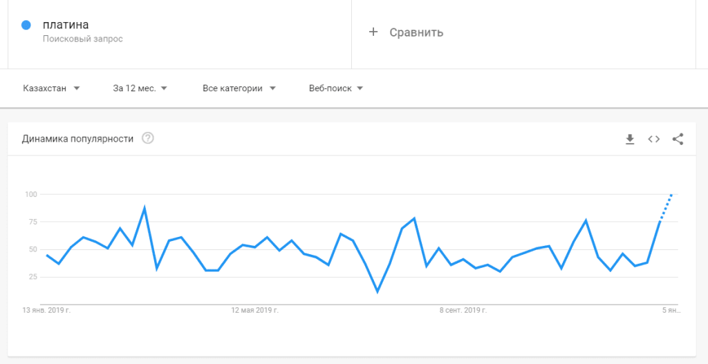Click the 100 value axis label
The width and height of the screenshot is (708, 364).
tap(30, 194)
